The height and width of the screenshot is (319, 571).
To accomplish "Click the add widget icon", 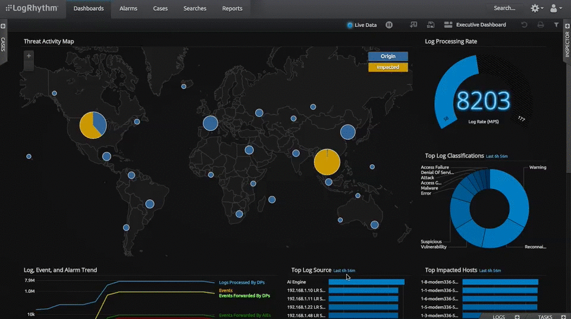I will (x=413, y=25).
